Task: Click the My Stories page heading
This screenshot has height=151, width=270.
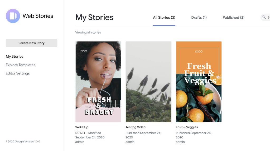Action: (x=94, y=18)
